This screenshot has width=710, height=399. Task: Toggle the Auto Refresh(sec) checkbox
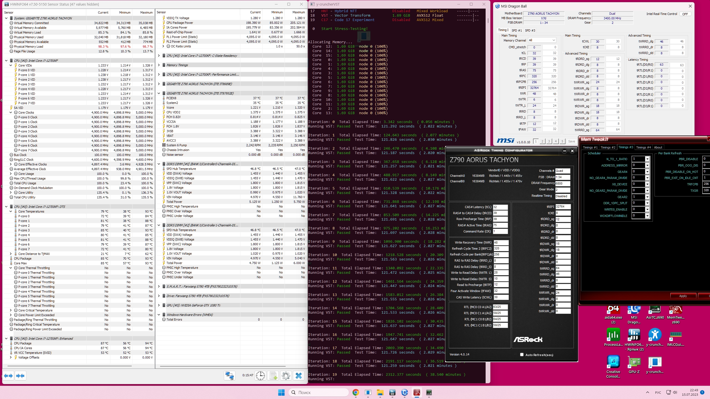(x=522, y=355)
